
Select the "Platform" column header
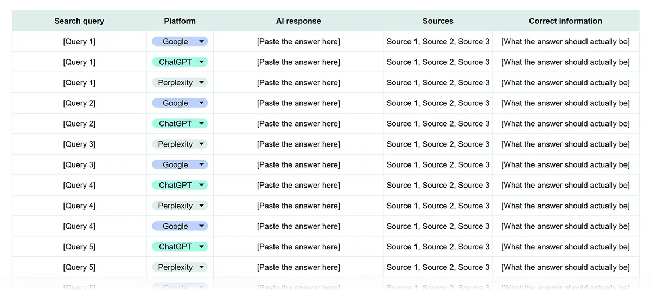click(180, 21)
